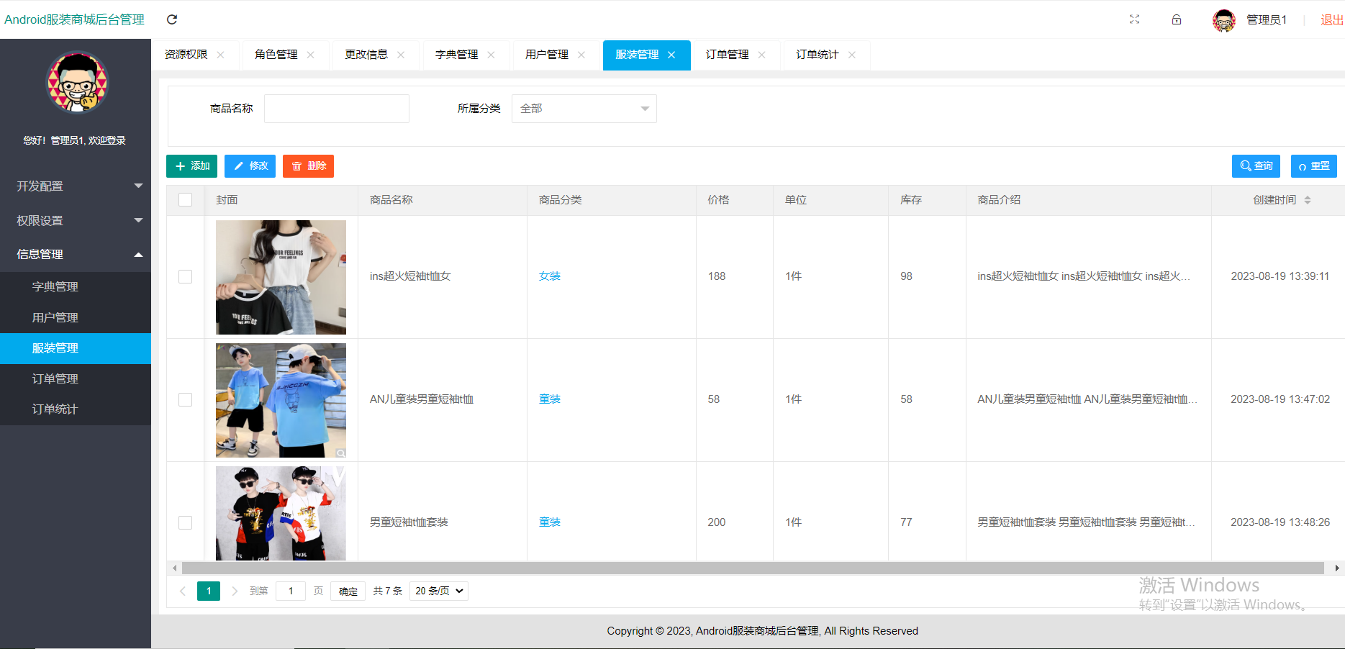The width and height of the screenshot is (1345, 649).
Task: Click the 确定 pagination confirm button
Action: tap(348, 591)
